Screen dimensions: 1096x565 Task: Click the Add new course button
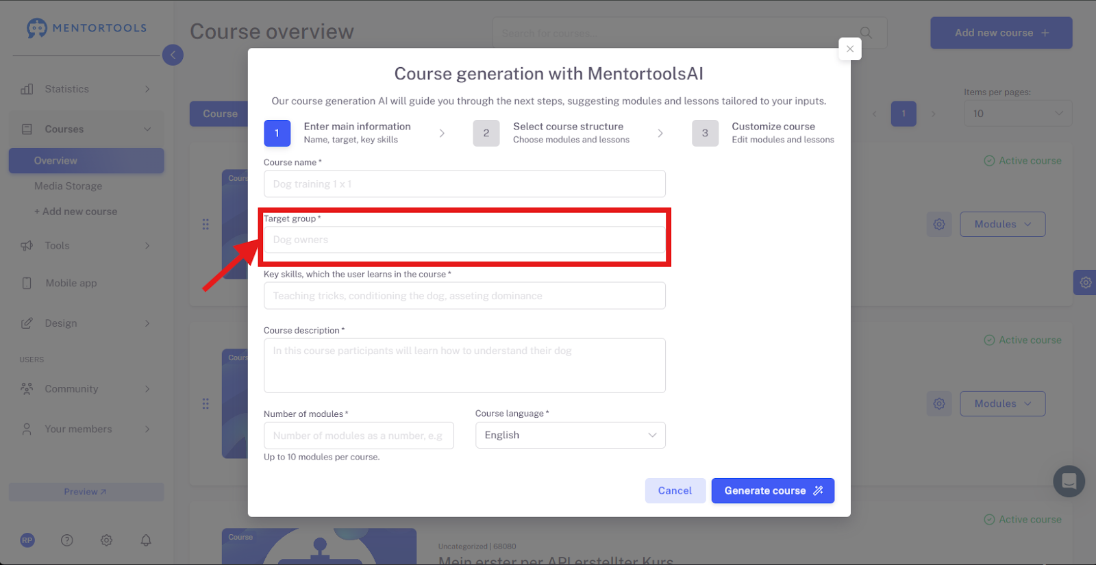point(1001,33)
